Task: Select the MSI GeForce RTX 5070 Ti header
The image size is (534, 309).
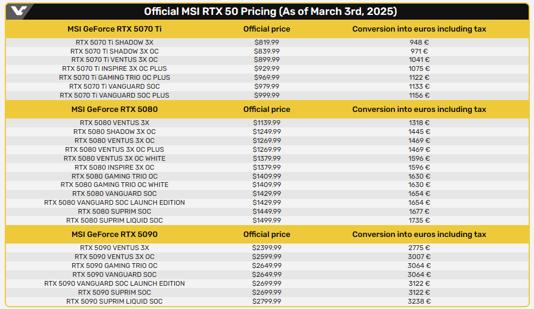Action: tap(115, 29)
